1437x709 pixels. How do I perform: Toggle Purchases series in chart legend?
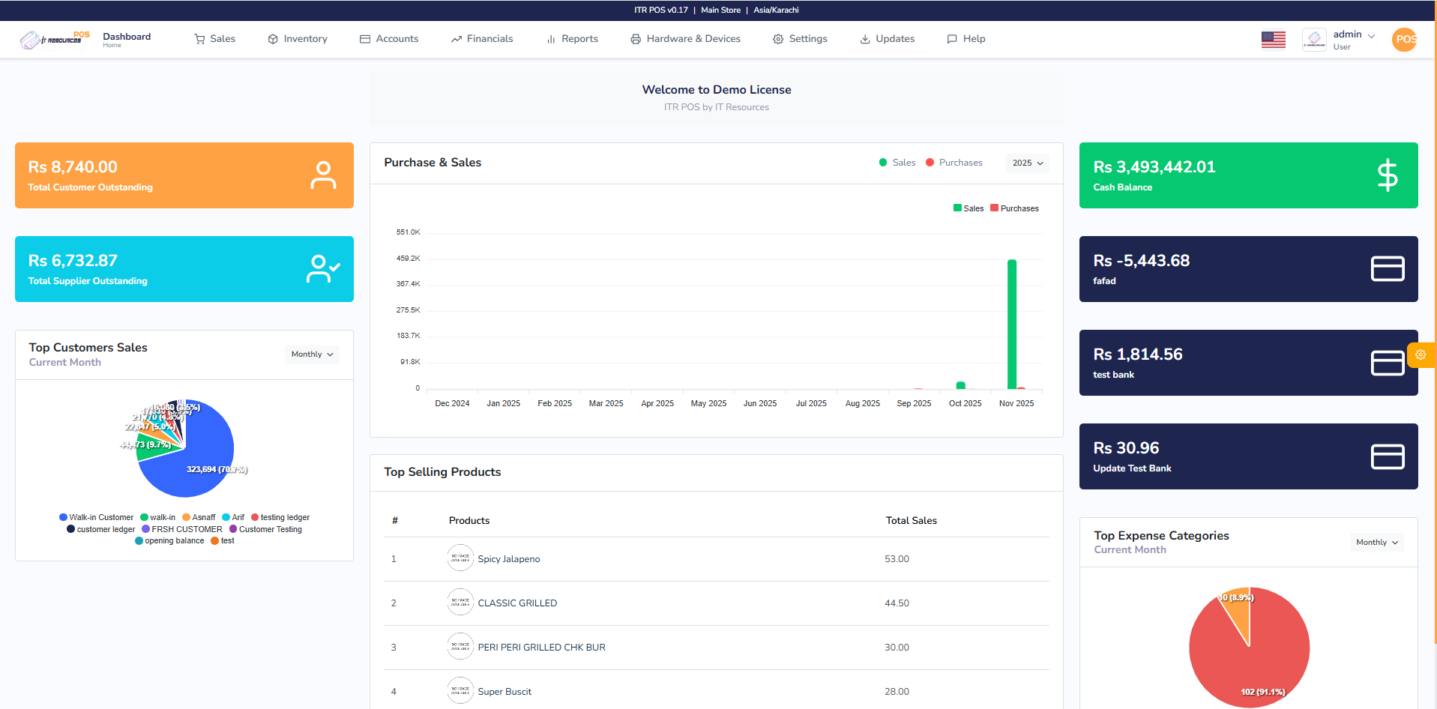tap(1014, 208)
